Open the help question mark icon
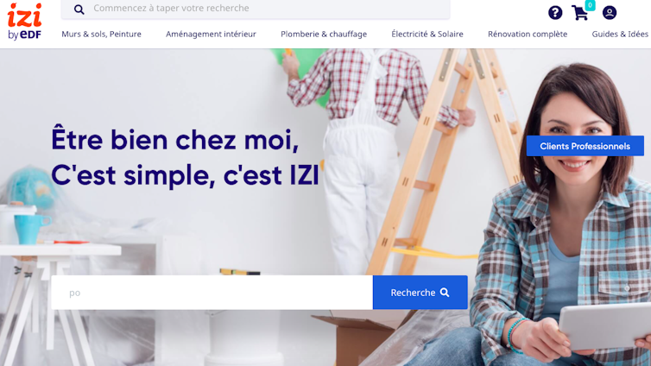The image size is (651, 366). point(555,13)
